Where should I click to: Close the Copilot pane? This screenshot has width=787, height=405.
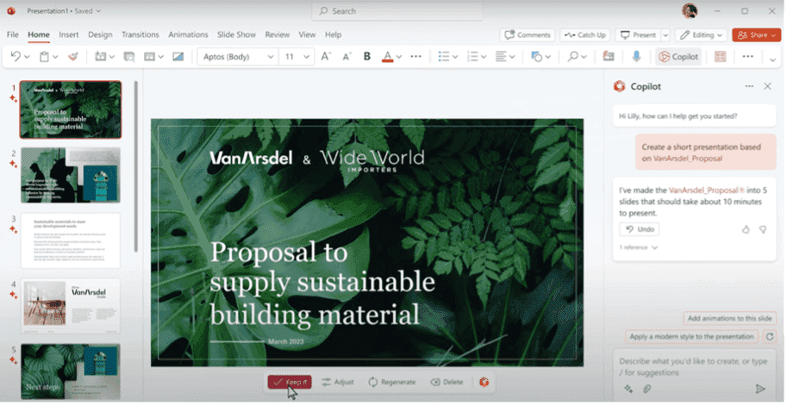pos(767,86)
